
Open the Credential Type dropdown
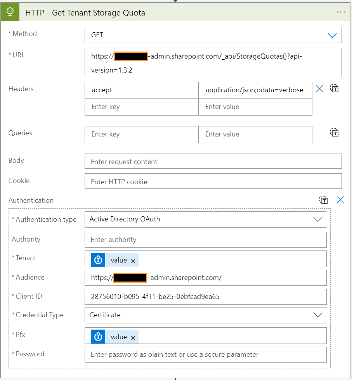pyautogui.click(x=318, y=315)
